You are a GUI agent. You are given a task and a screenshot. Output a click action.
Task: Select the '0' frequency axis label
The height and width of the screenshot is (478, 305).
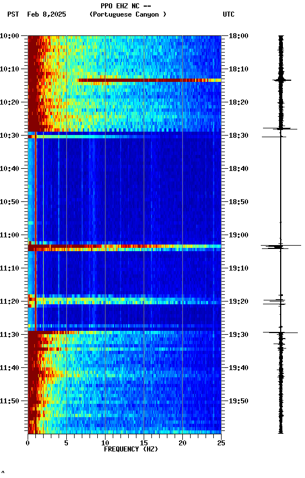click(28, 443)
